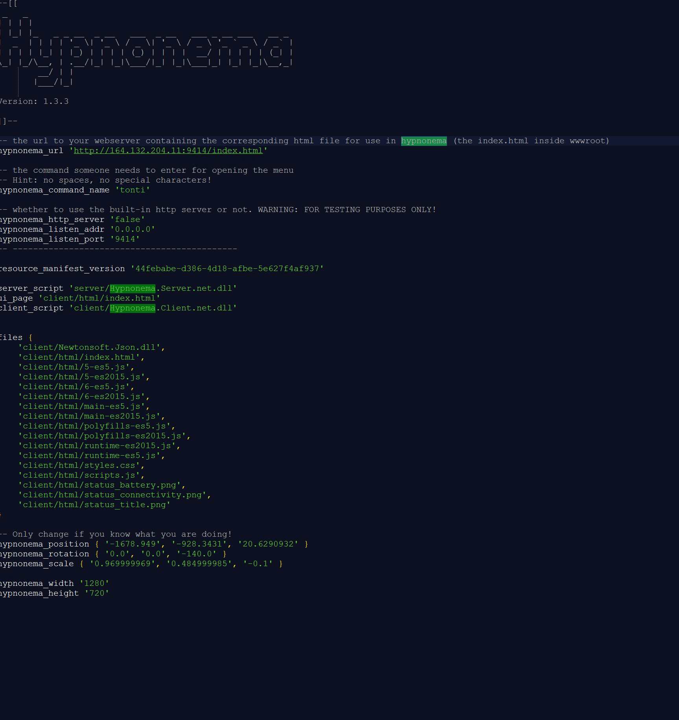The width and height of the screenshot is (679, 720).
Task: Click the 'Hint: no spaces, no special characters!' comment
Action: 106,180
